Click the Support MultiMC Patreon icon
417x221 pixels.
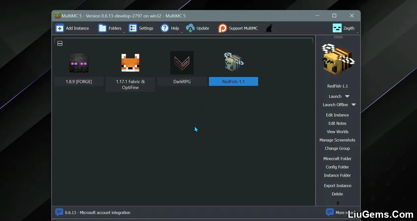223,28
